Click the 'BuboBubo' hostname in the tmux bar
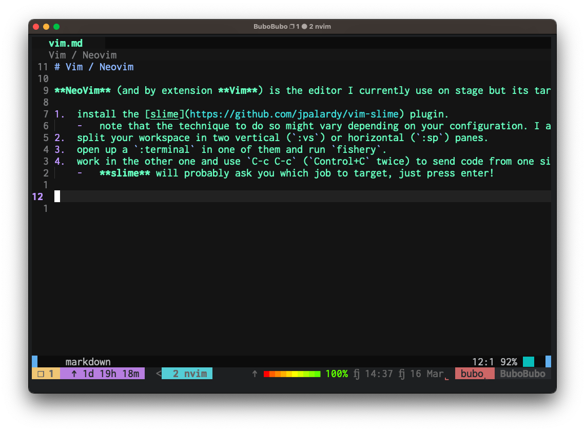The height and width of the screenshot is (431, 585). coord(523,374)
